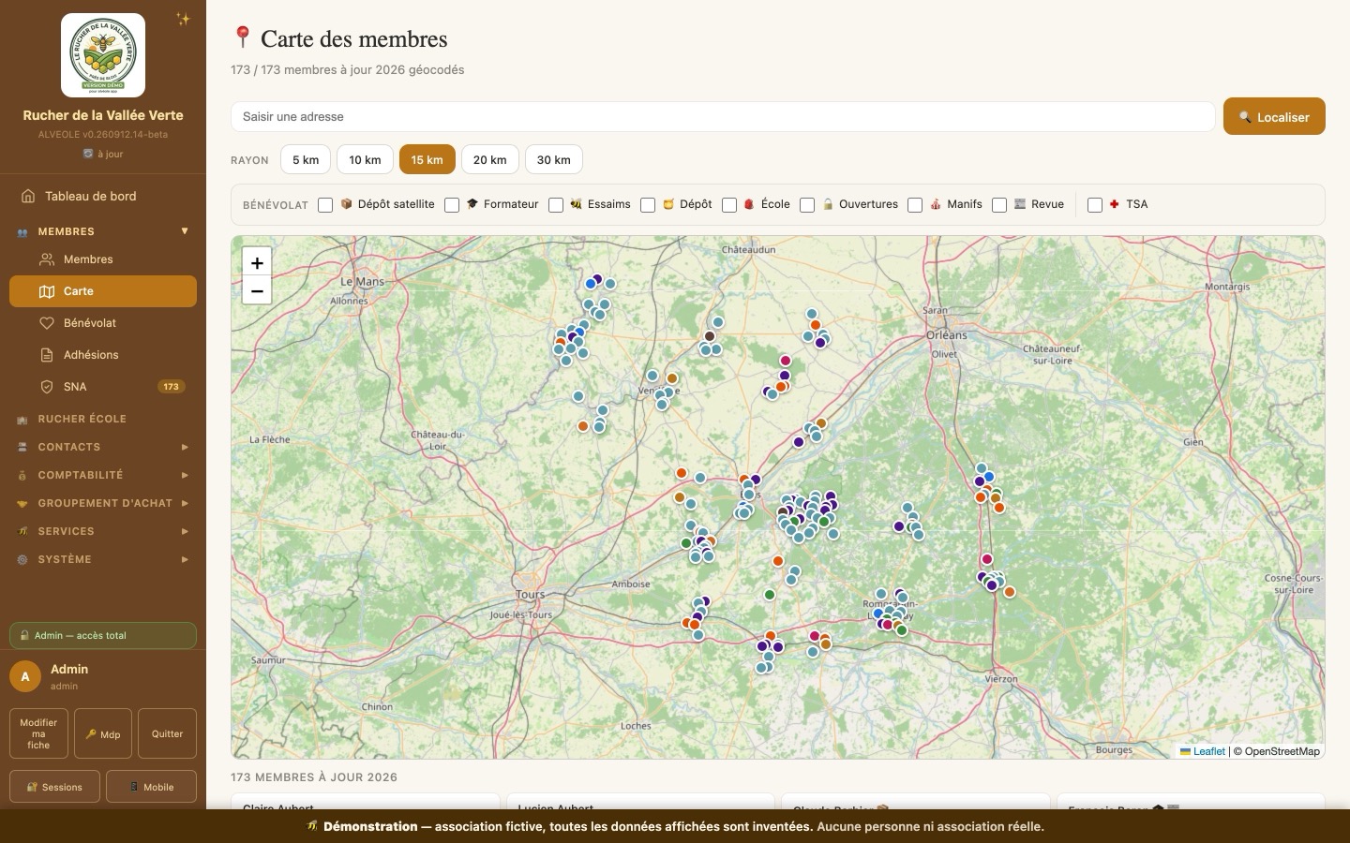Select the 20 km radius
The image size is (1350, 843).
tap(490, 159)
